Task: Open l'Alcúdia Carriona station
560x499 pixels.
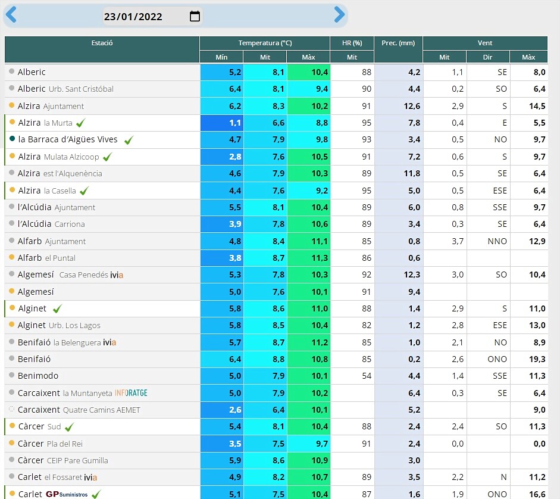Action: click(x=51, y=224)
